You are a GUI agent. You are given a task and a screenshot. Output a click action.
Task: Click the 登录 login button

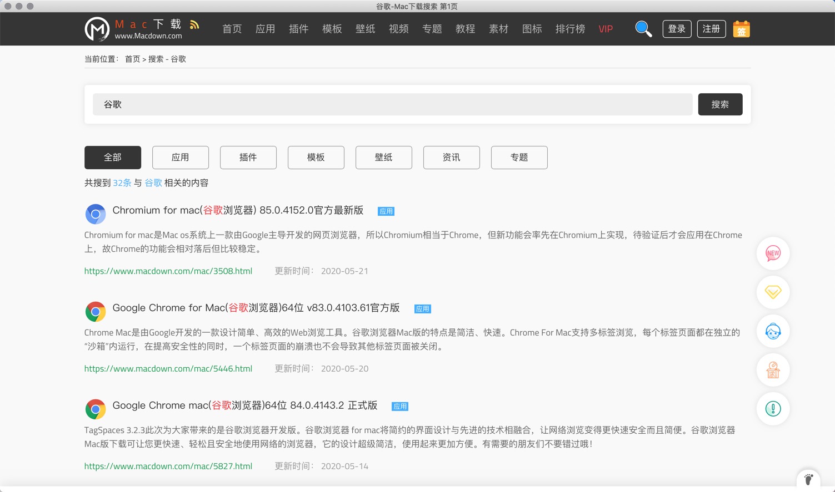677,29
